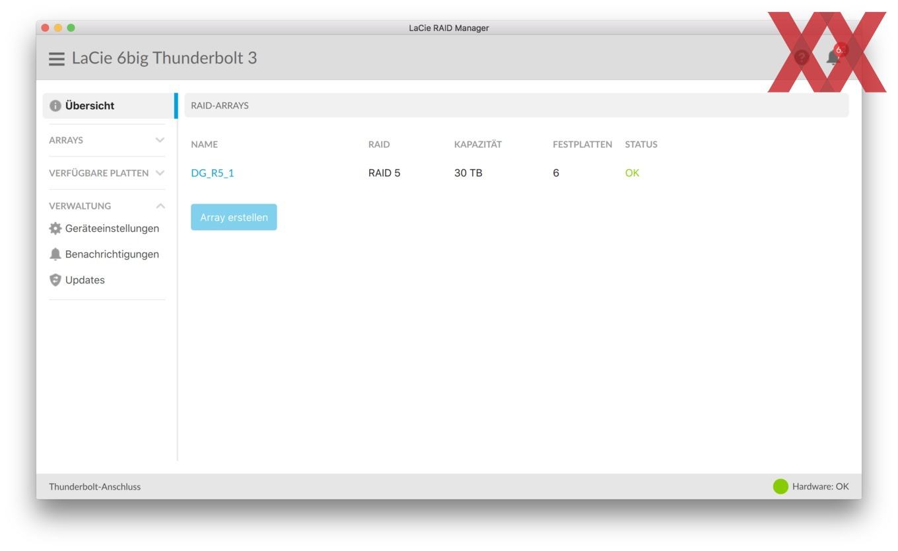Expand the ARRAYS section chevron
Viewport: 898px width, 551px height.
pyautogui.click(x=159, y=141)
